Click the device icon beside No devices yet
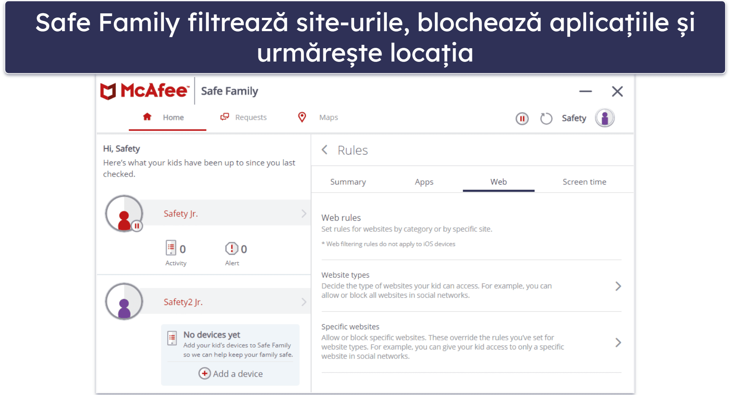The width and height of the screenshot is (730, 395). click(x=172, y=338)
